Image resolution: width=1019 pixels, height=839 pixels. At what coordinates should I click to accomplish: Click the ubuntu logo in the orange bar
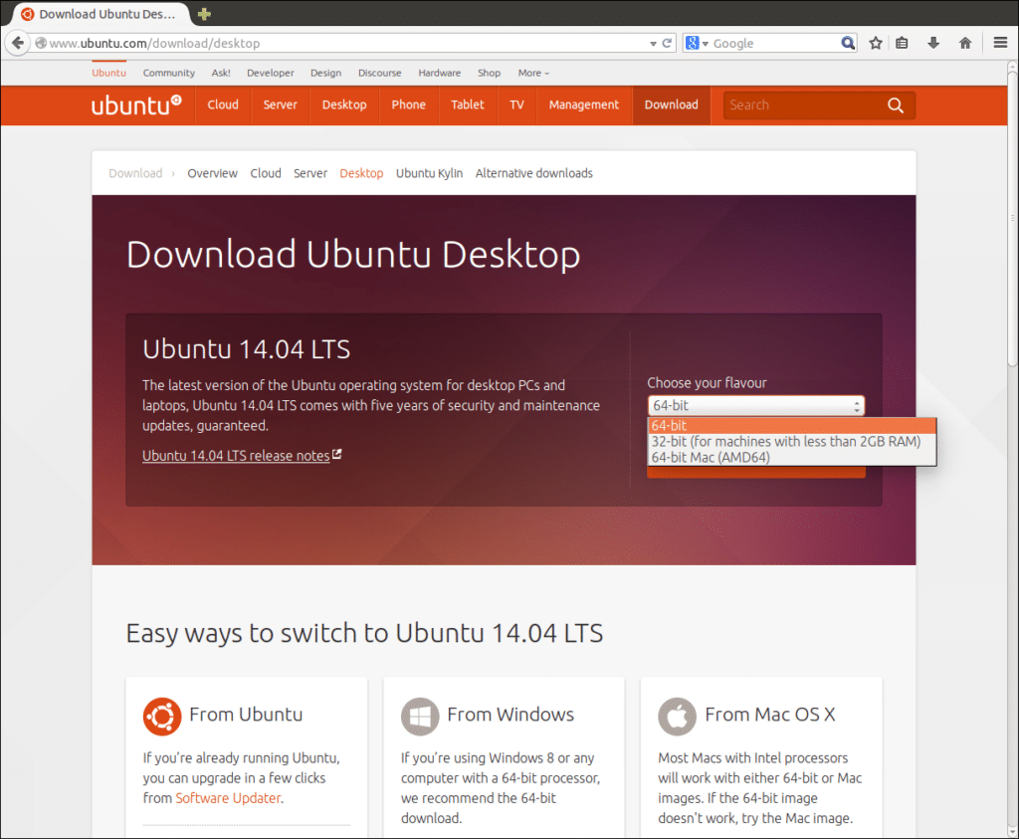tap(136, 105)
